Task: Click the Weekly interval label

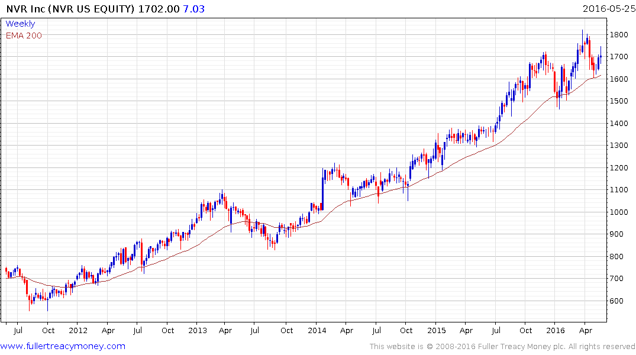Action: click(x=20, y=24)
